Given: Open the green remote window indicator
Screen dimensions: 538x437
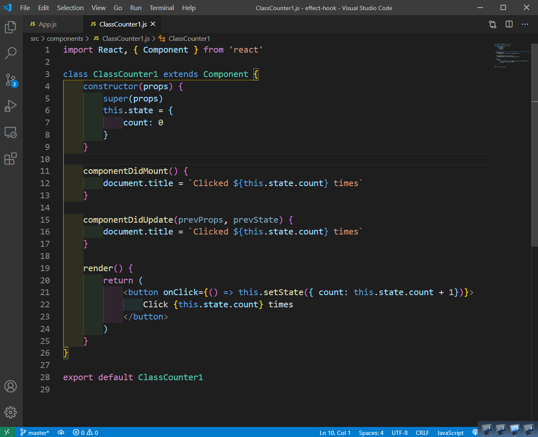Looking at the screenshot, I should point(7,432).
